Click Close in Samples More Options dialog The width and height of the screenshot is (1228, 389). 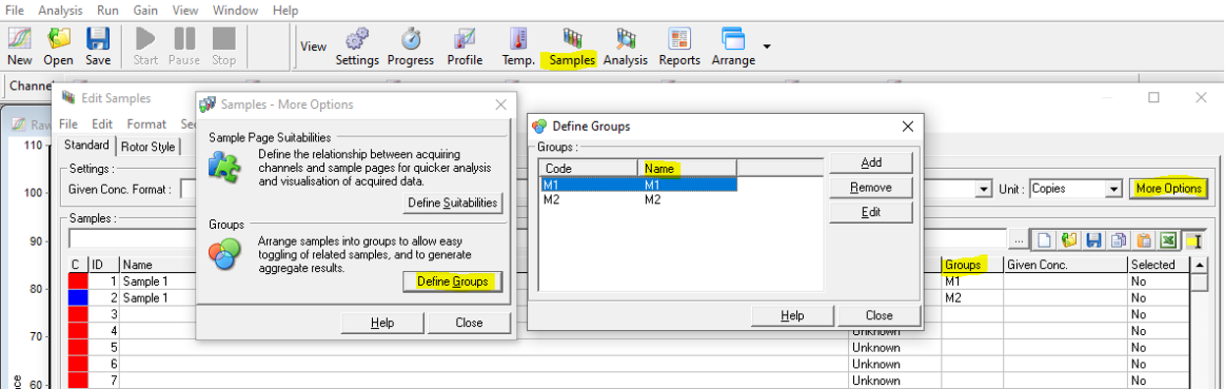point(469,322)
